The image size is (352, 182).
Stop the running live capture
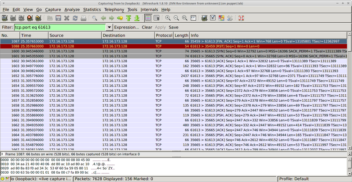point(30,18)
